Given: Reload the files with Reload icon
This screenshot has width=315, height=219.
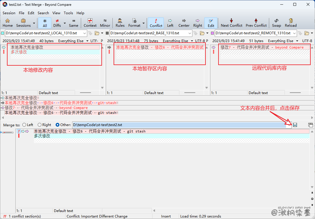Looking at the screenshot, I should click(x=291, y=23).
